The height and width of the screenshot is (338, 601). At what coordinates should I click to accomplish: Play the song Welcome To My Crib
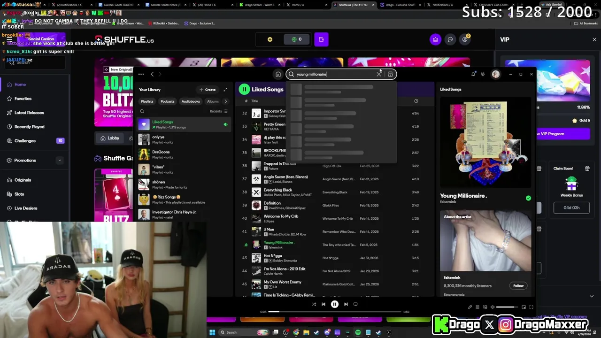pos(334,218)
